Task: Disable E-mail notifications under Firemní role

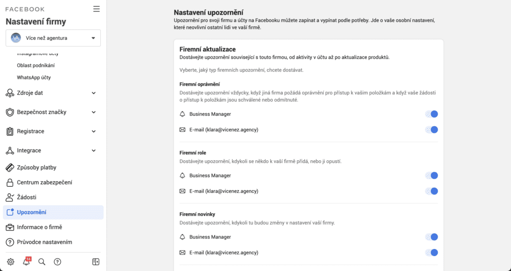Action: point(432,191)
